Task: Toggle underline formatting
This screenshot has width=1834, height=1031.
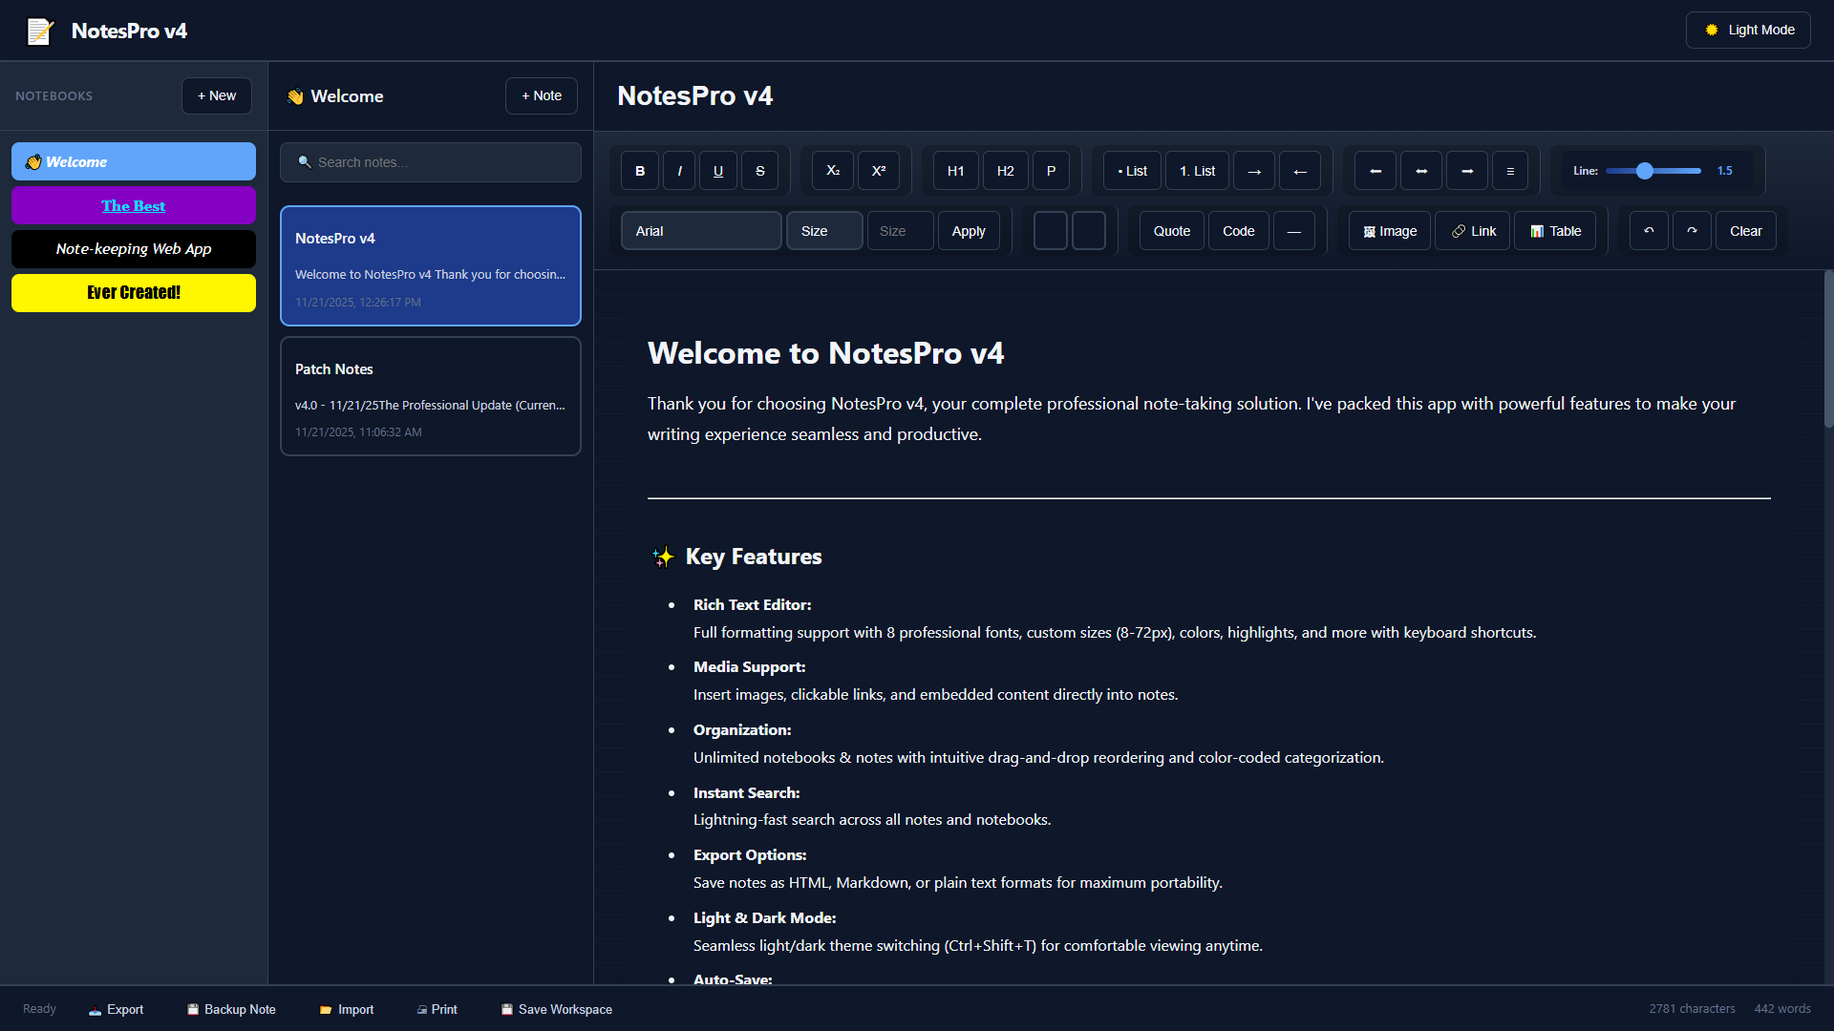Action: point(717,170)
